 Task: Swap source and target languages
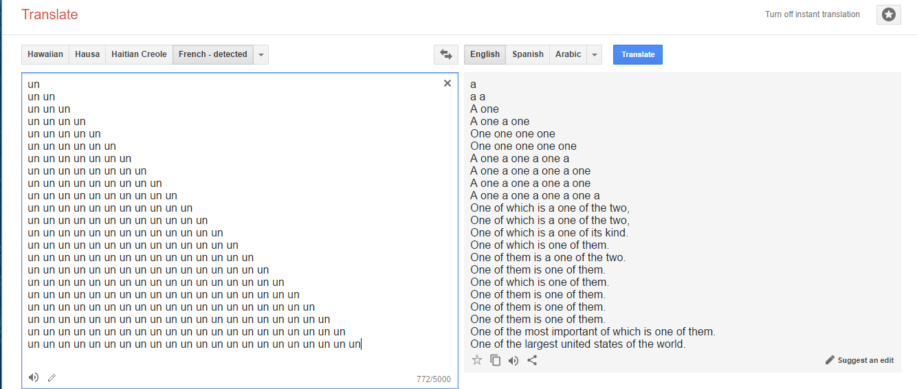pos(446,54)
